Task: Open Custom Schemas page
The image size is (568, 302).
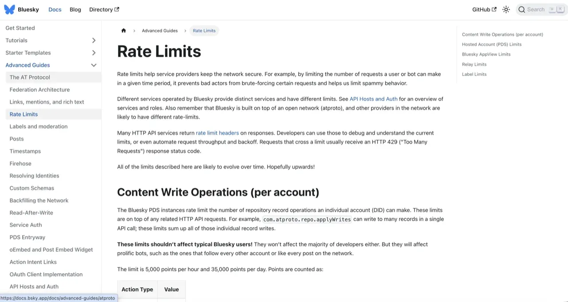Action: pos(32,188)
